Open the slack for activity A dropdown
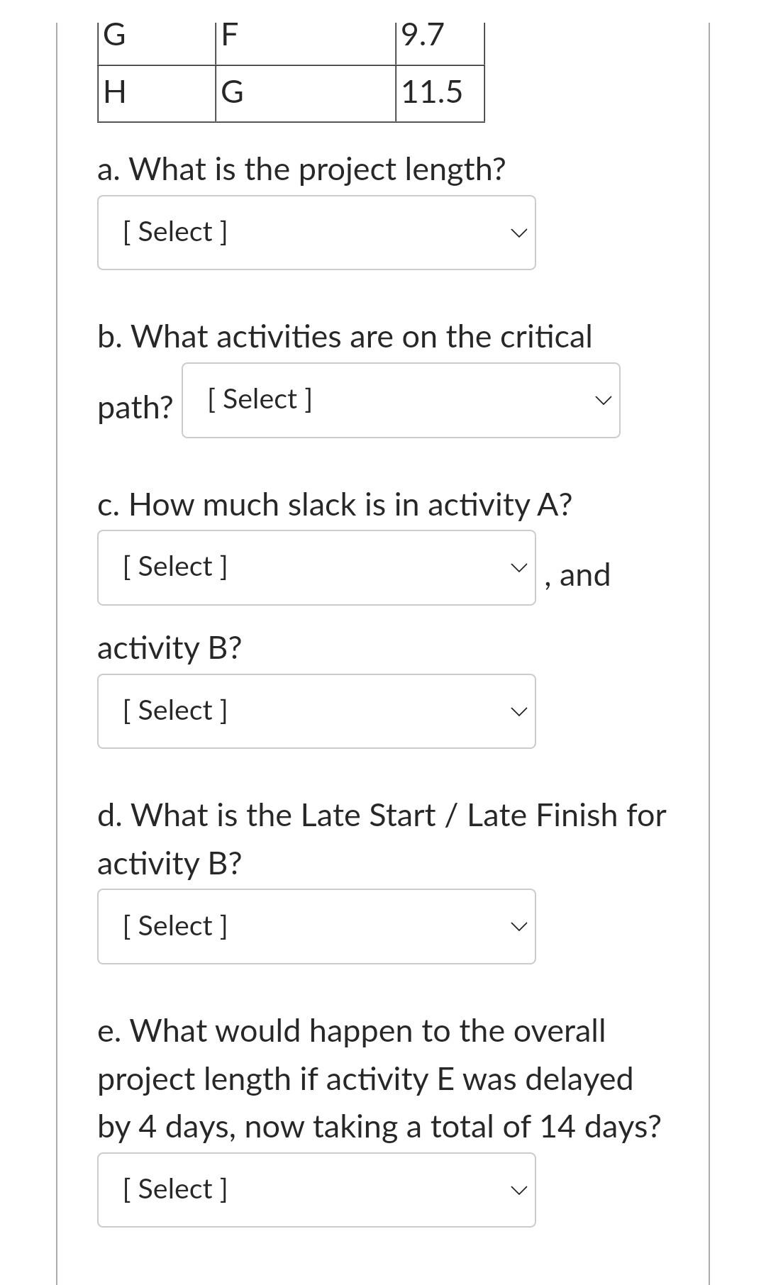Image resolution: width=766 pixels, height=1285 pixels. coord(316,567)
